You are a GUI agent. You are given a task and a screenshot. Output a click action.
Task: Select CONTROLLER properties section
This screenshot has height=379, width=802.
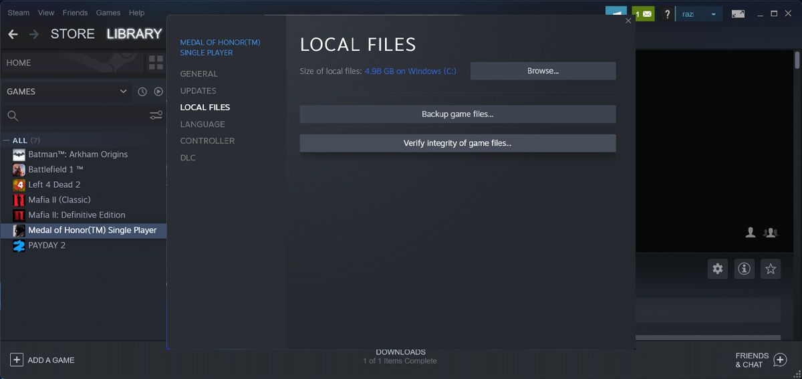(207, 140)
